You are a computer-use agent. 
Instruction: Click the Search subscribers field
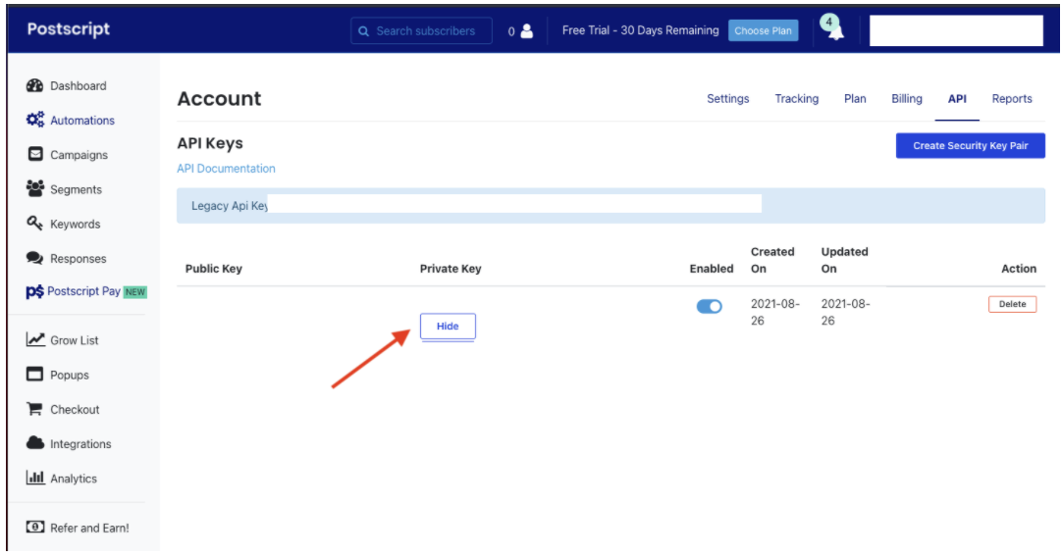[422, 31]
